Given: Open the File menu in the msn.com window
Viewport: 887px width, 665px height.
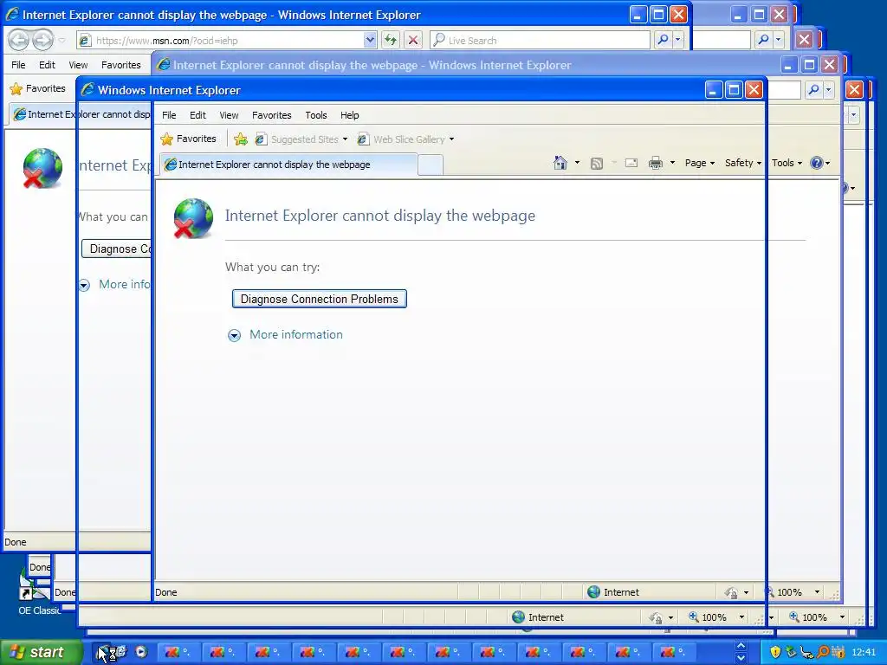Looking at the screenshot, I should [18, 65].
